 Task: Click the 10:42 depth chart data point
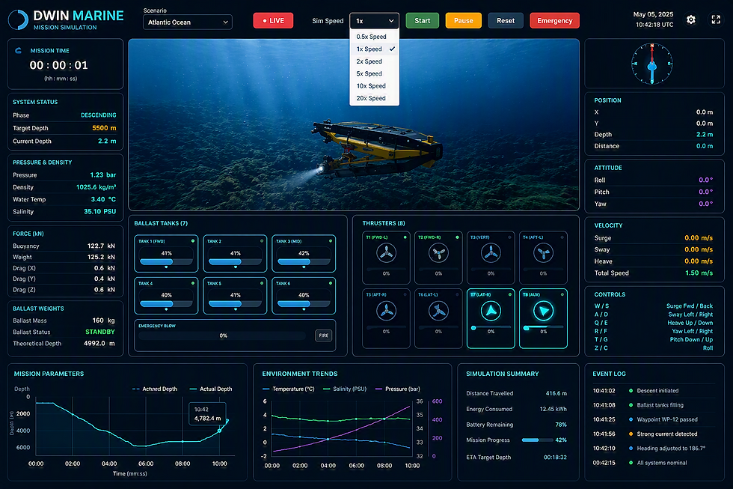coord(220,431)
